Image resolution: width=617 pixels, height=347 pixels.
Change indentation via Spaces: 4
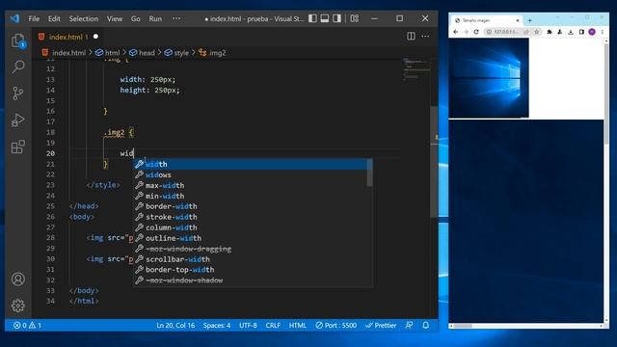tap(217, 326)
